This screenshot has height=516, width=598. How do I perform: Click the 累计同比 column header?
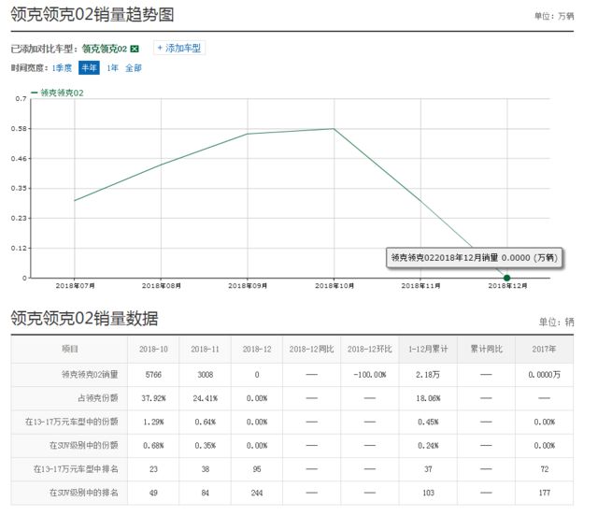486,349
